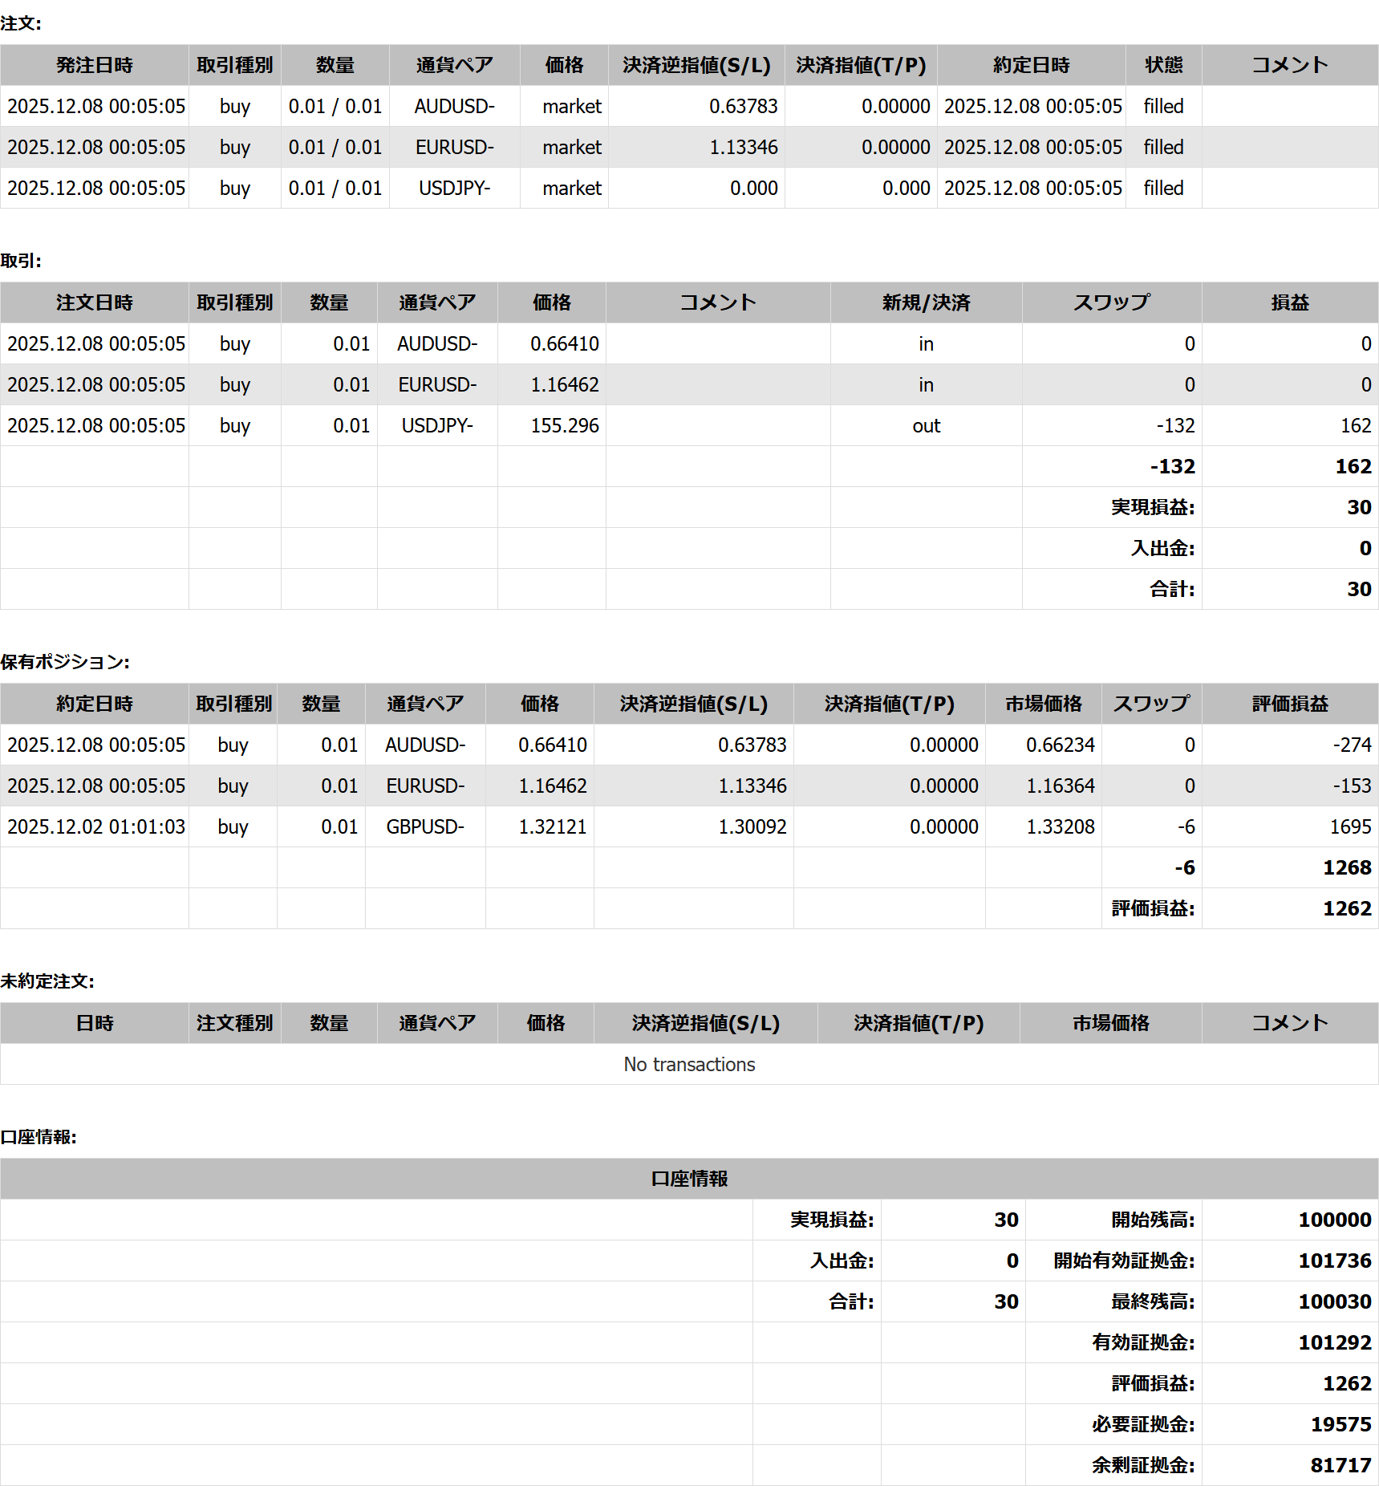Image resolution: width=1379 pixels, height=1486 pixels.
Task: Click the 注文種別 header in pending orders
Action: tap(234, 1023)
